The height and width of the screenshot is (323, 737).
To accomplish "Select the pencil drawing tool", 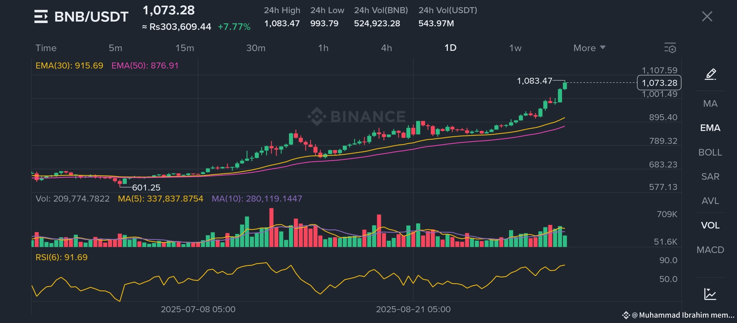I will [710, 74].
